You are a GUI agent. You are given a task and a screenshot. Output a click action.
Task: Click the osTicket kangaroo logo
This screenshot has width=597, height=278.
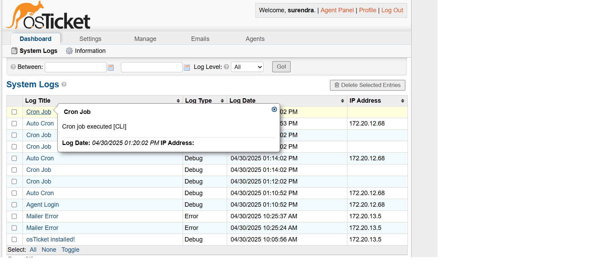click(48, 16)
